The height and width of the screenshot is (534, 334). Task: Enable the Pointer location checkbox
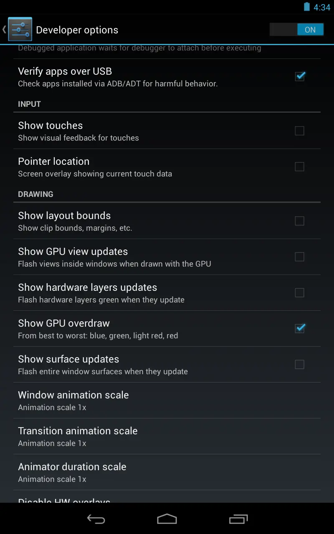click(299, 166)
